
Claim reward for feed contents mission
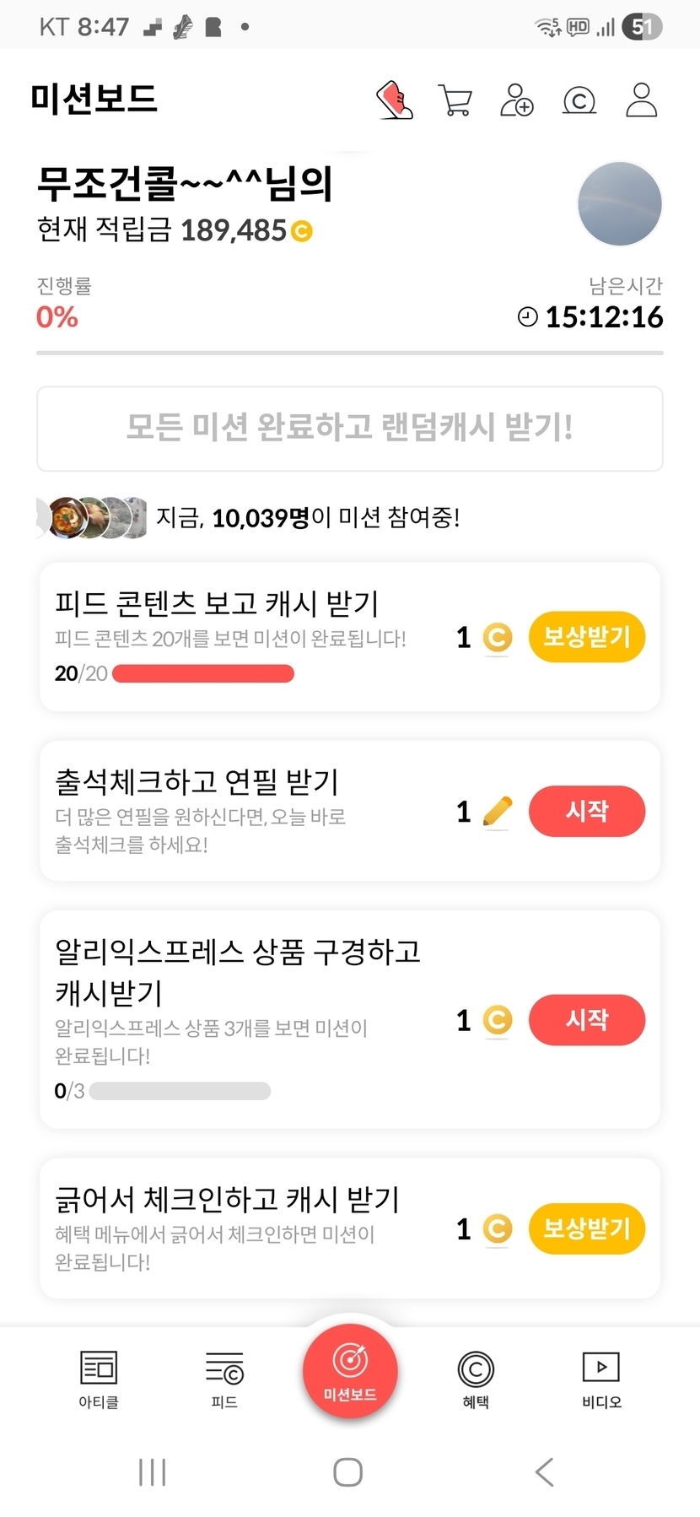(x=586, y=637)
